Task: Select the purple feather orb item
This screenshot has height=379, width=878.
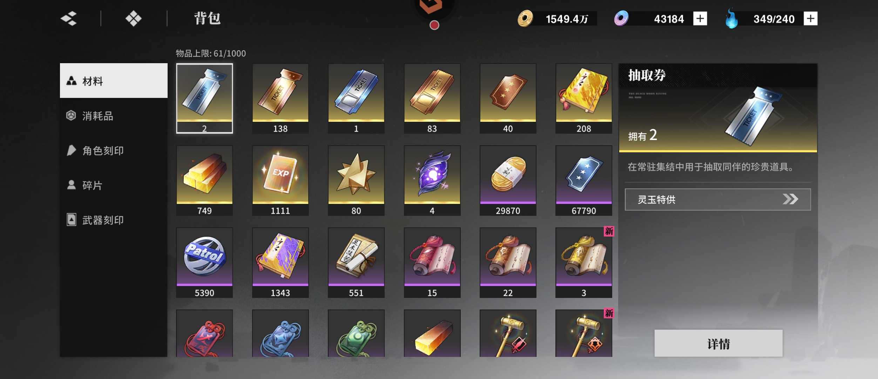Action: click(432, 181)
